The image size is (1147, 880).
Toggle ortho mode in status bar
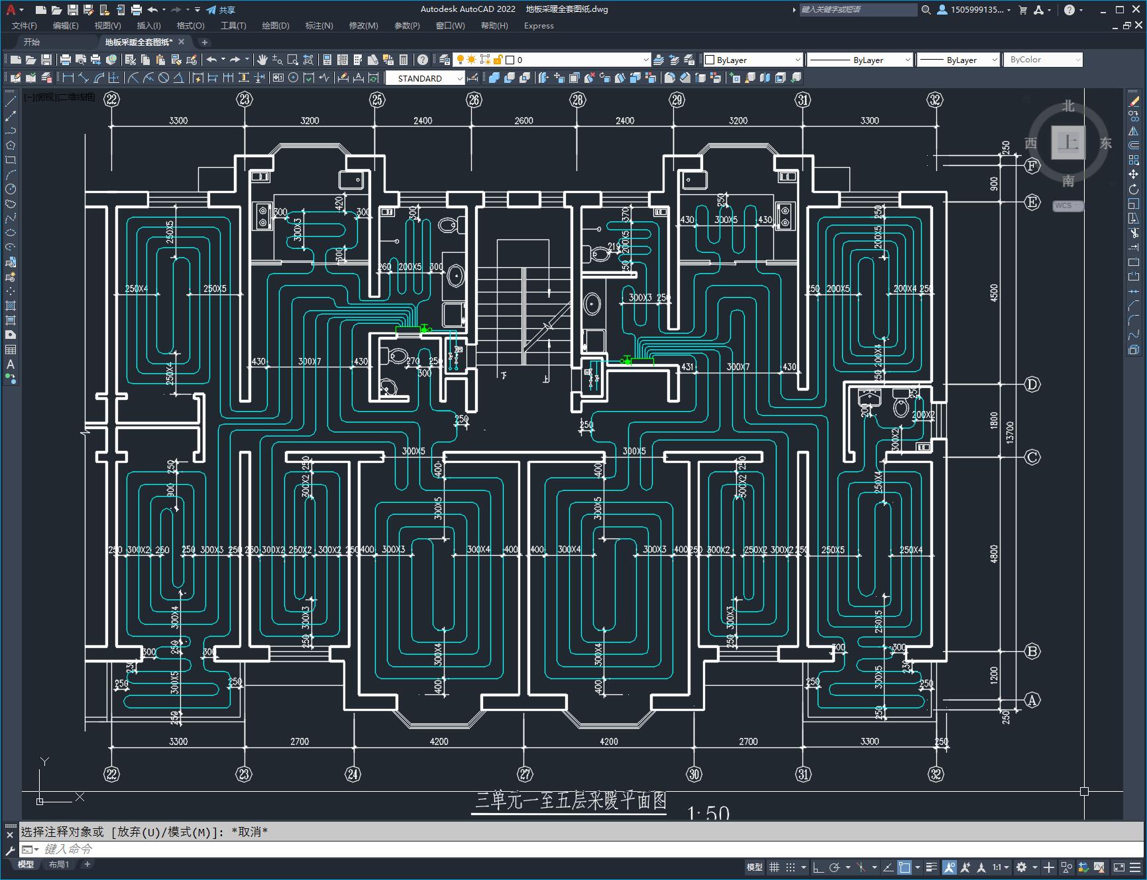[x=819, y=867]
